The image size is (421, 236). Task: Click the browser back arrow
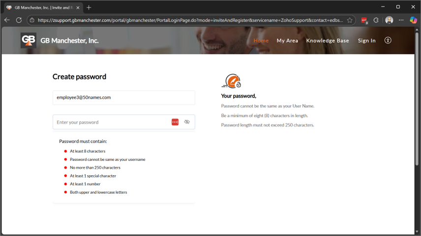7,20
